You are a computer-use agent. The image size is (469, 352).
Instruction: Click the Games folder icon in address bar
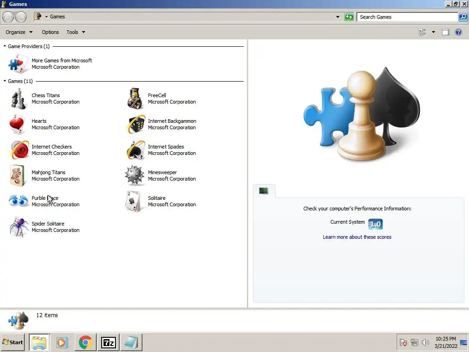coord(38,16)
